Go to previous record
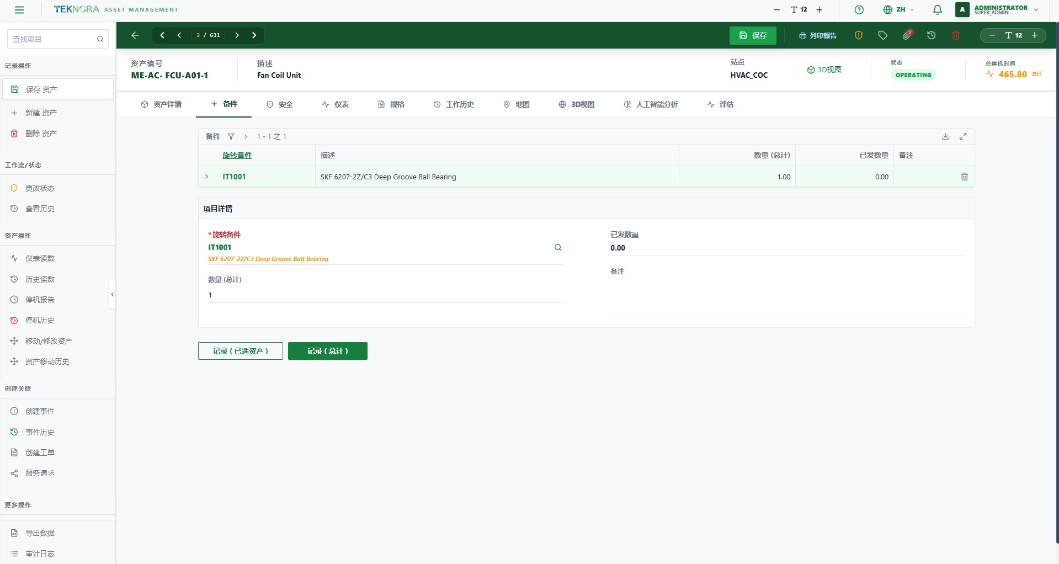The height and width of the screenshot is (564, 1059). [x=179, y=35]
